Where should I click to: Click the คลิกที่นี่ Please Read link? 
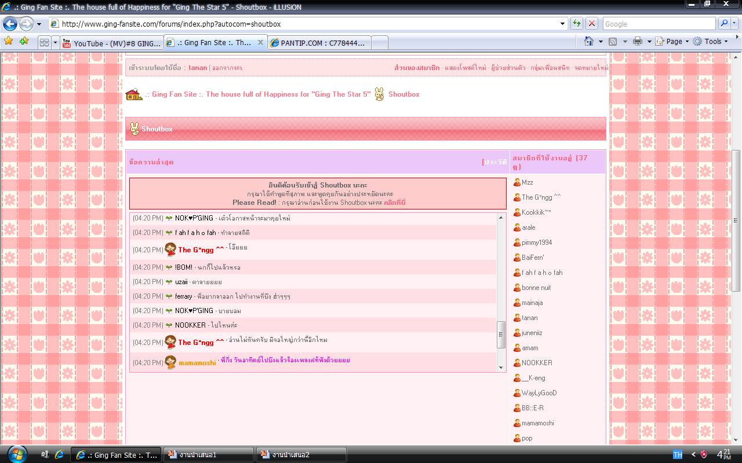394,203
